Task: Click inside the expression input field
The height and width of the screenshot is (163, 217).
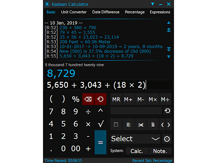Action: coord(108,85)
